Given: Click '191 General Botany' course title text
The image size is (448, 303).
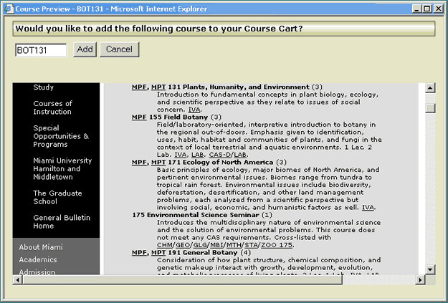Looking at the screenshot, I should [x=203, y=252].
